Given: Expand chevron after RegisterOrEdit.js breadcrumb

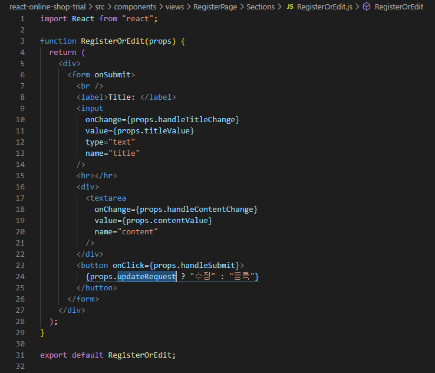Looking at the screenshot, I should [x=357, y=6].
